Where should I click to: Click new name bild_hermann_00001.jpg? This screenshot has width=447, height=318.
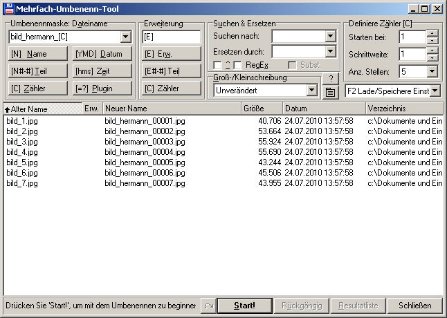point(145,121)
